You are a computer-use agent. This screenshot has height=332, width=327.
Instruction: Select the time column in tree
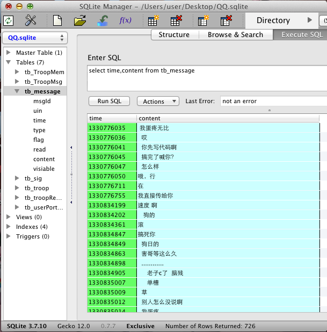pyautogui.click(x=40, y=120)
